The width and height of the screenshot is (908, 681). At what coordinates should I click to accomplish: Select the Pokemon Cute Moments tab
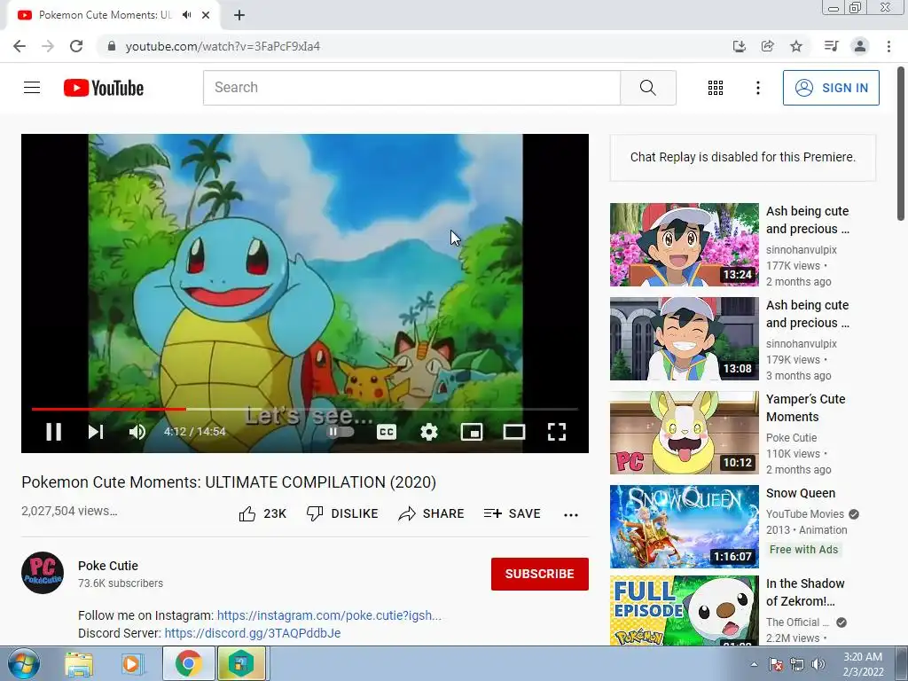pos(105,15)
